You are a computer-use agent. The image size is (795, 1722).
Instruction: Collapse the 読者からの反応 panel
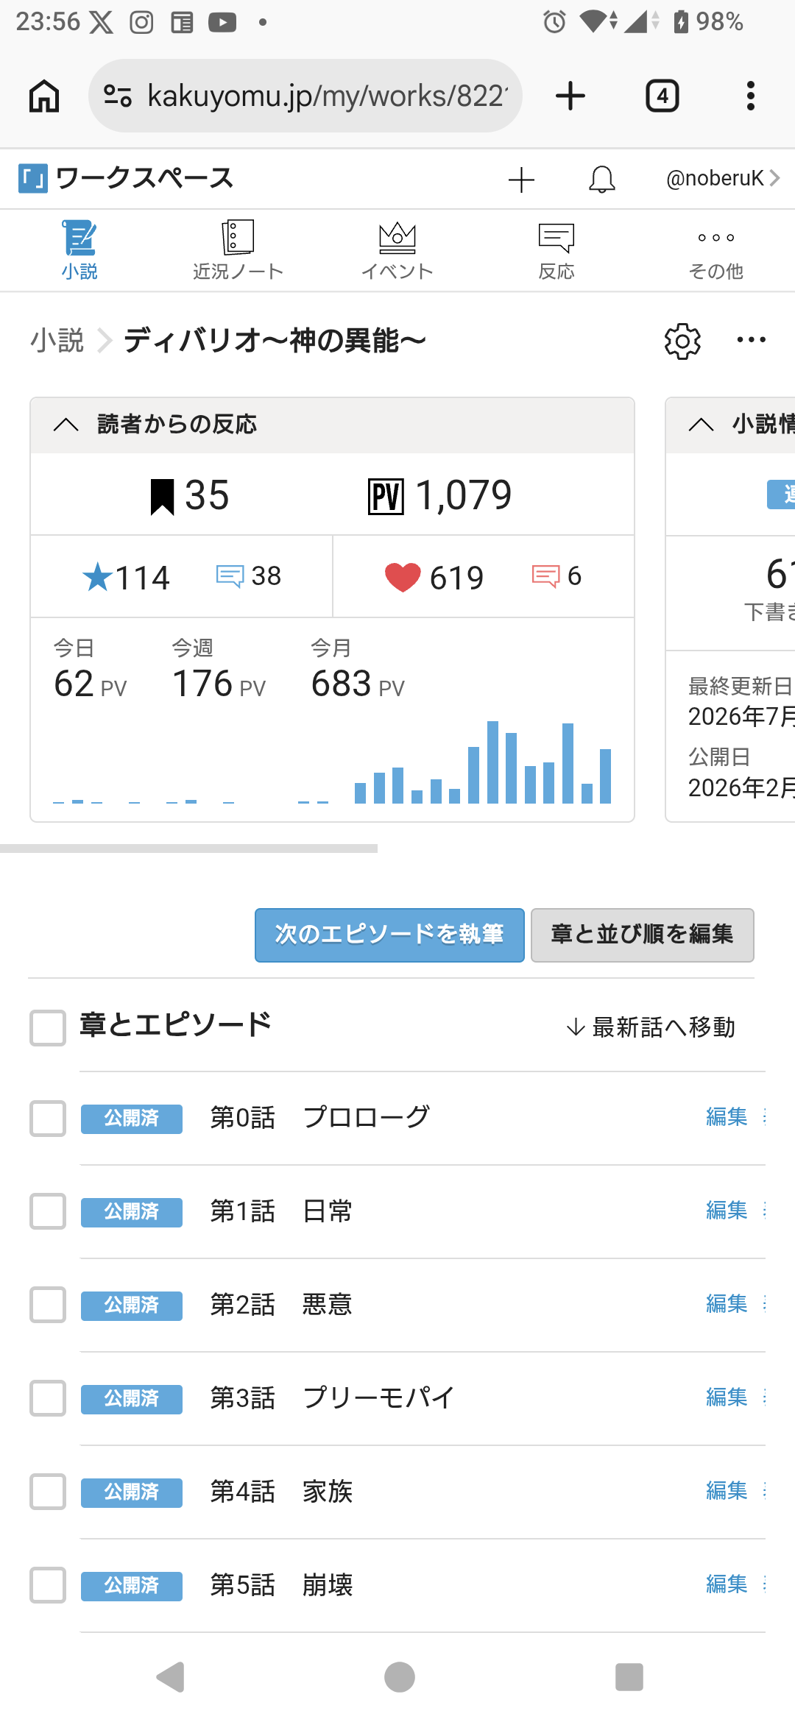tap(66, 425)
